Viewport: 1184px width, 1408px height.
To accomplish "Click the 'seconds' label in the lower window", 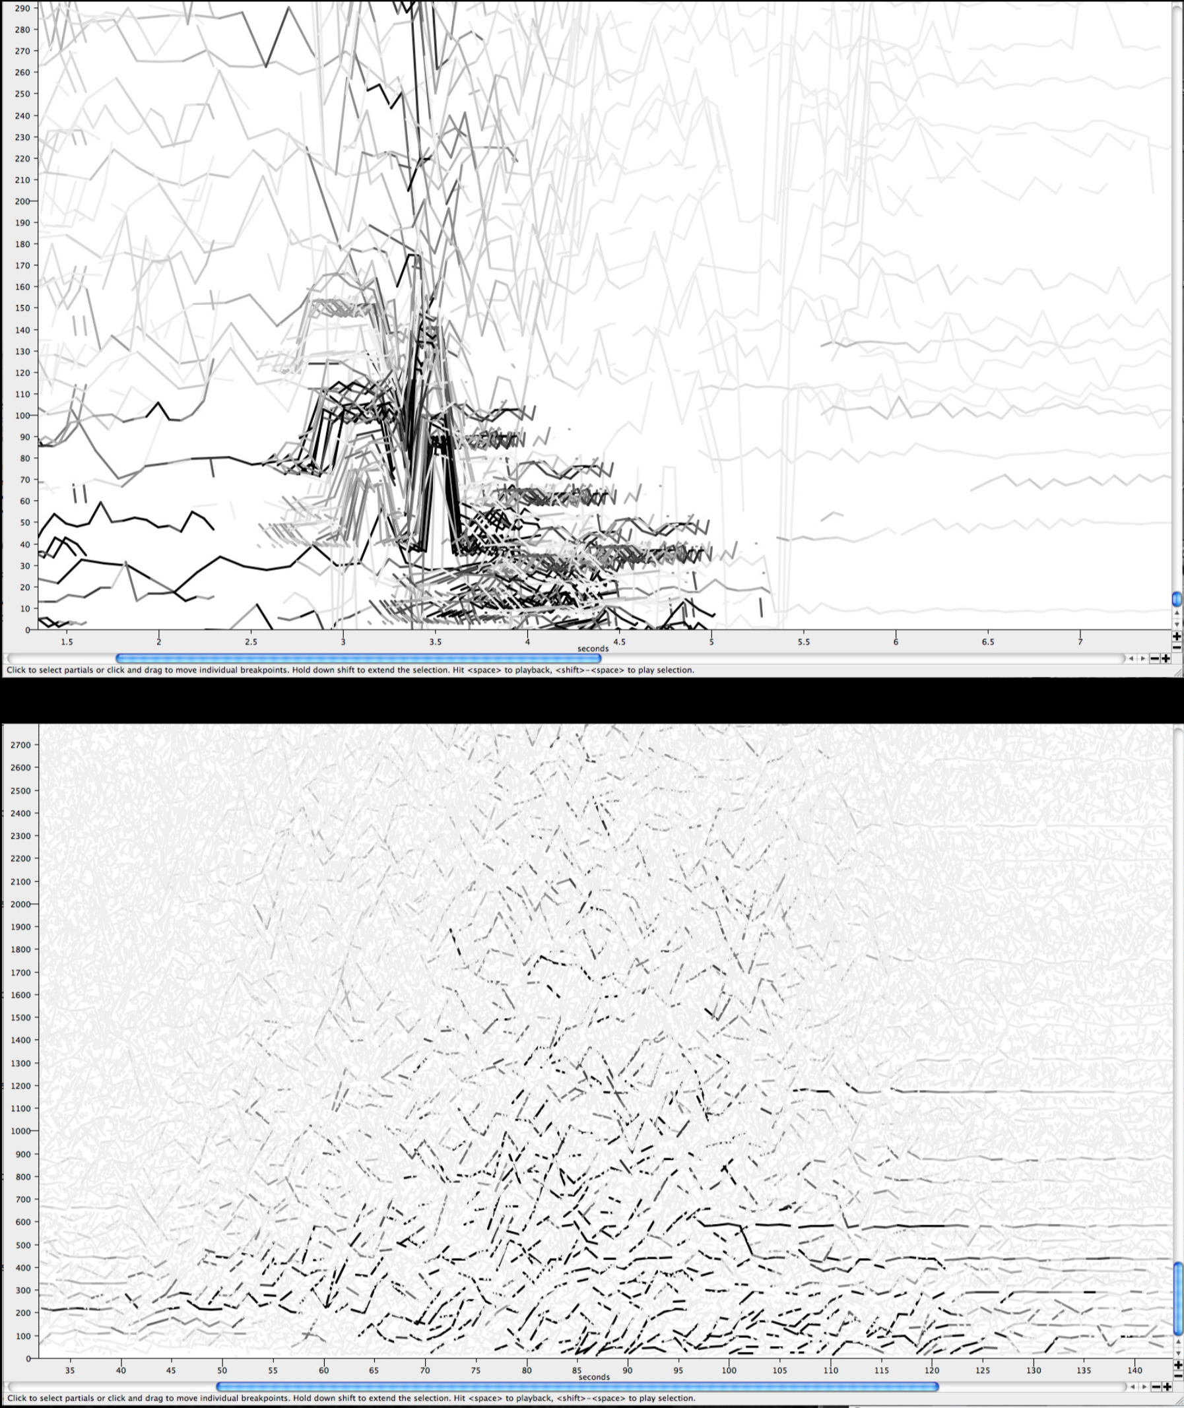I will coord(593,1376).
